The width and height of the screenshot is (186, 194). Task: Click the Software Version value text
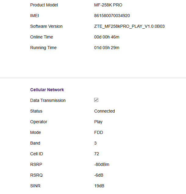129,26
